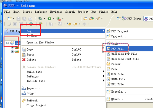
Task: Click the Last Edit Location arrow icon
Action: point(69,24)
